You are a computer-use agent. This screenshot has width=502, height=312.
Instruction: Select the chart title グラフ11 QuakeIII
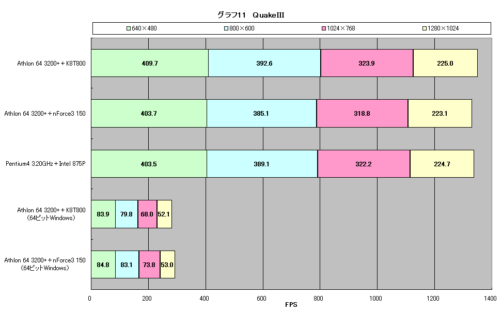coord(250,15)
